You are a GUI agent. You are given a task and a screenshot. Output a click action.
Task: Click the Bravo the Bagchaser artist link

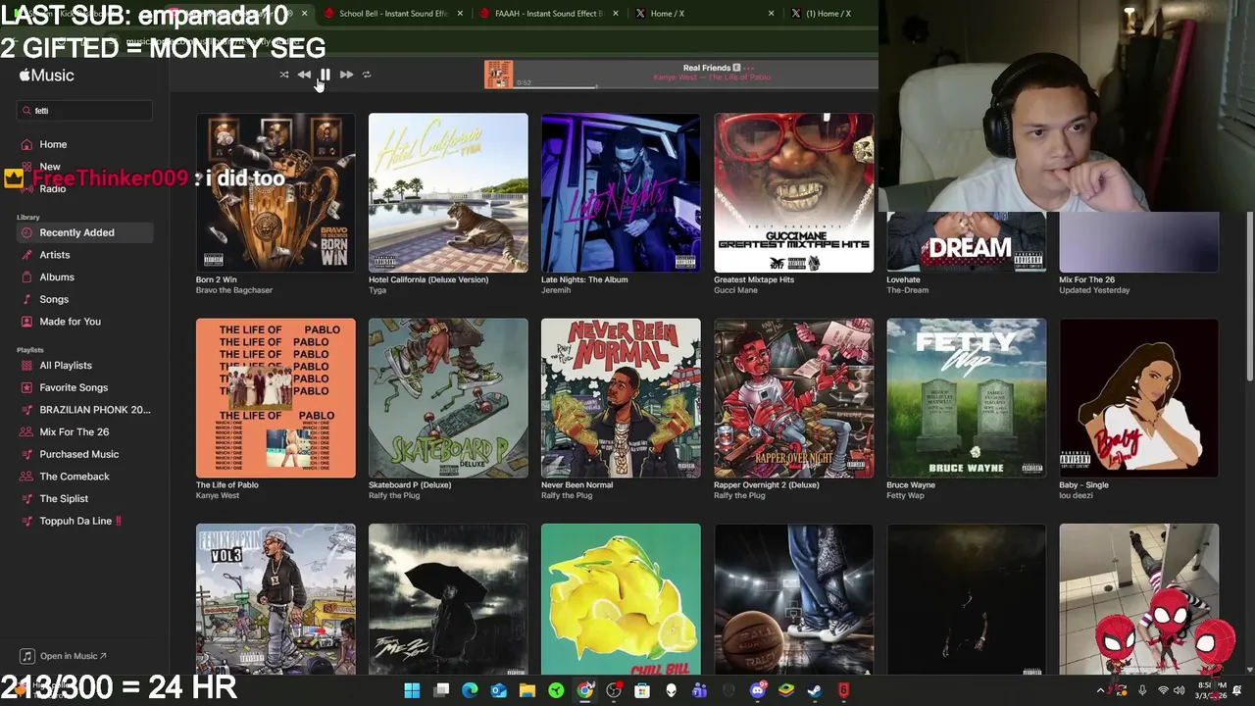coord(234,290)
